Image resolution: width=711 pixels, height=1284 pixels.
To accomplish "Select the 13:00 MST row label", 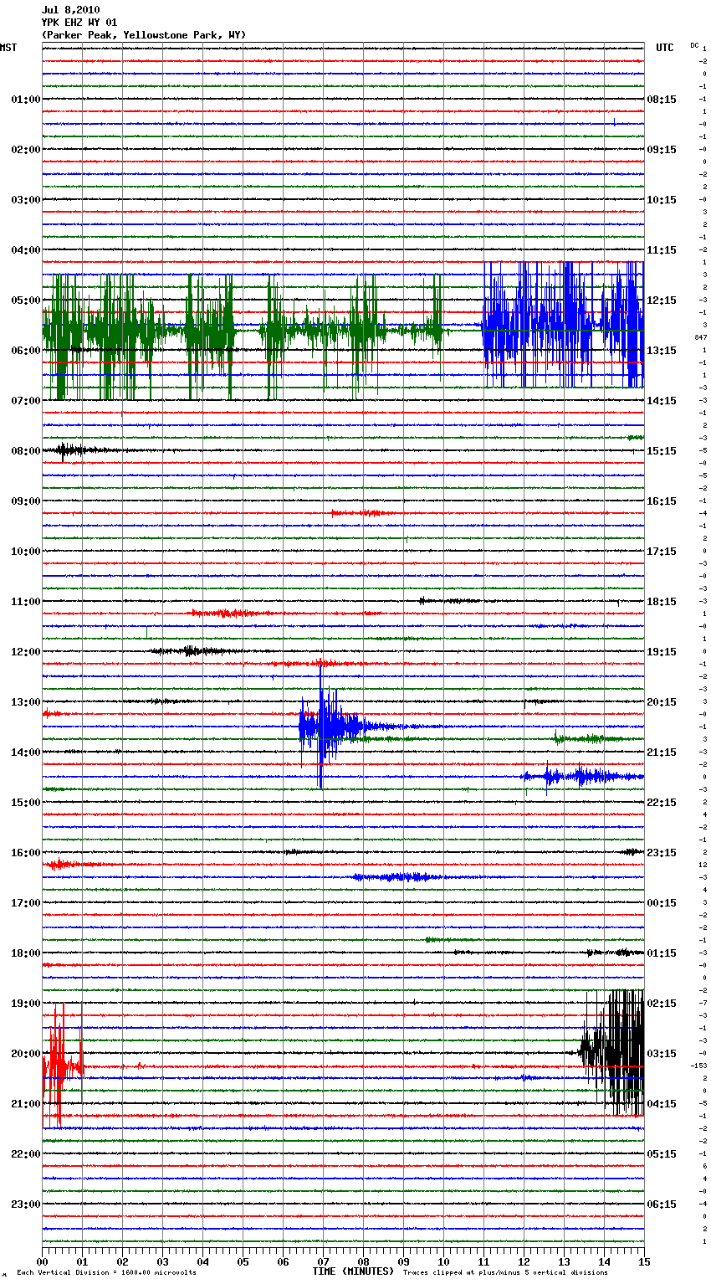I will click(x=26, y=701).
